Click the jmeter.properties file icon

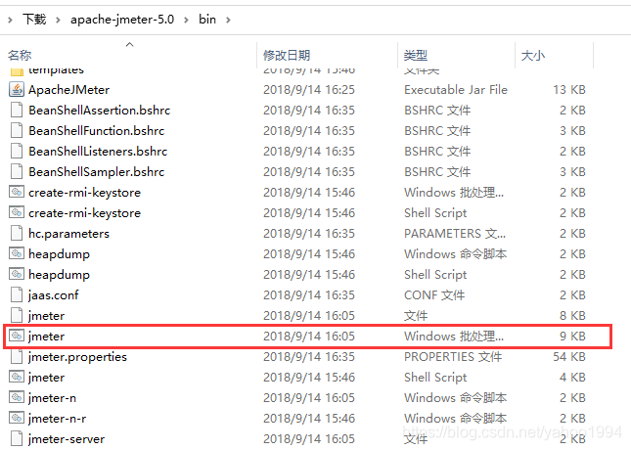(x=17, y=356)
